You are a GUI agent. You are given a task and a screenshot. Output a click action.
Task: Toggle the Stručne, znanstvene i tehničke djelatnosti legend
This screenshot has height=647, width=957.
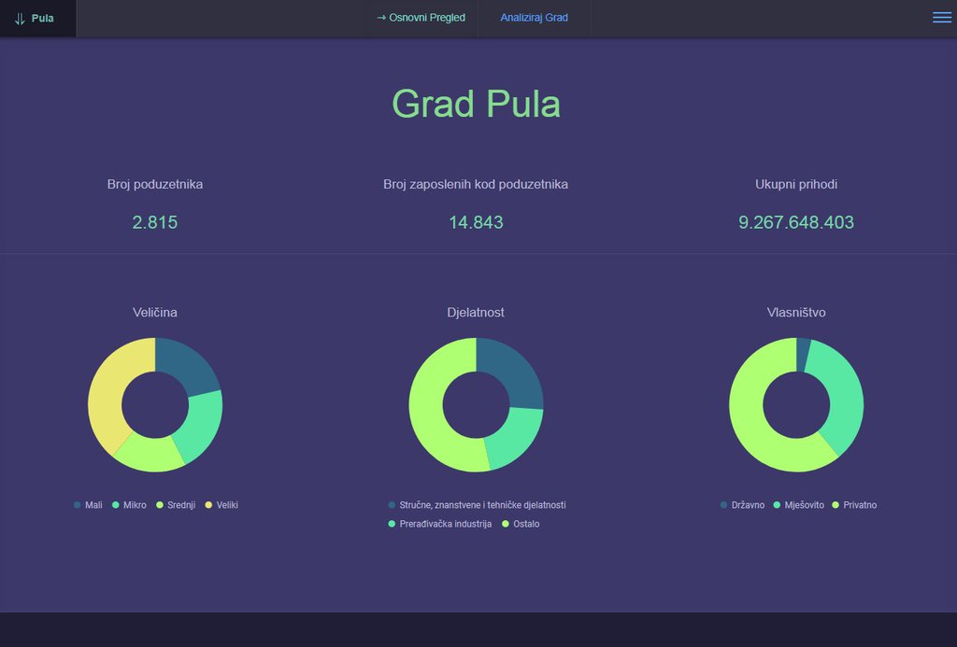coord(478,505)
